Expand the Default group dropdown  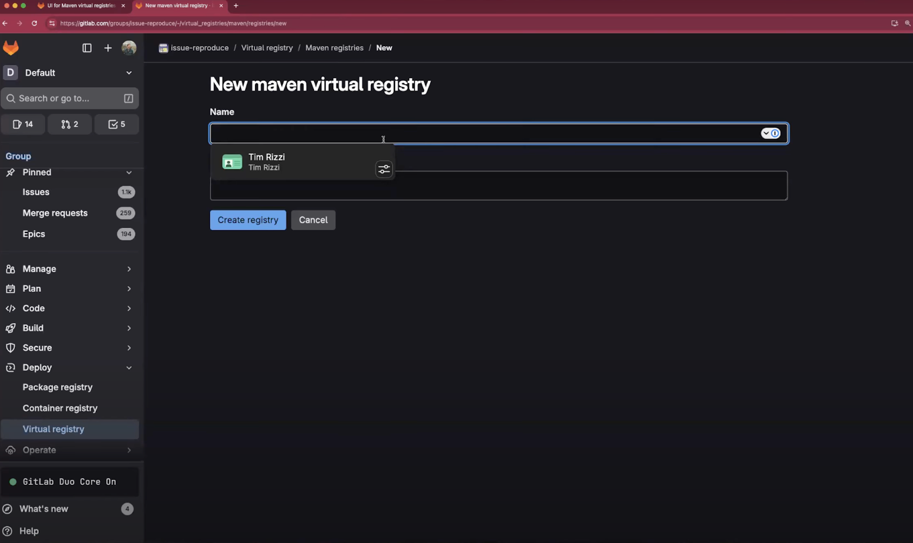129,73
